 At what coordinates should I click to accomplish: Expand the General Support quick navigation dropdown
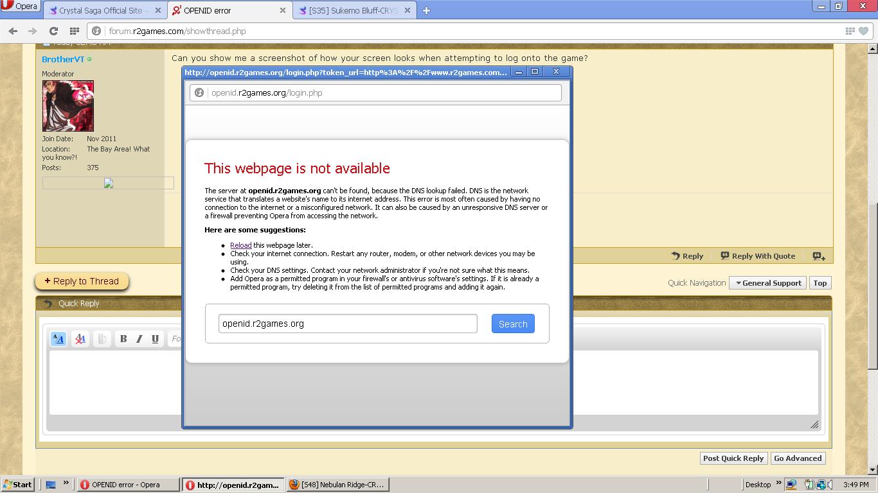(768, 283)
